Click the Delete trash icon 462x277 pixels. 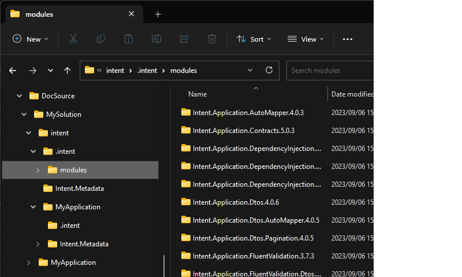[212, 39]
